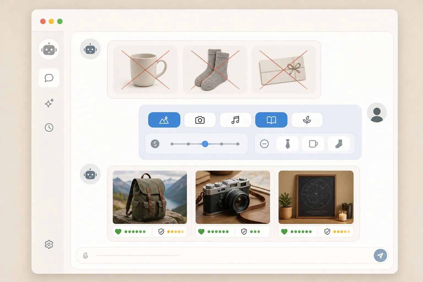
Task: Toggle the sock exclusion chip
Action: 339,144
